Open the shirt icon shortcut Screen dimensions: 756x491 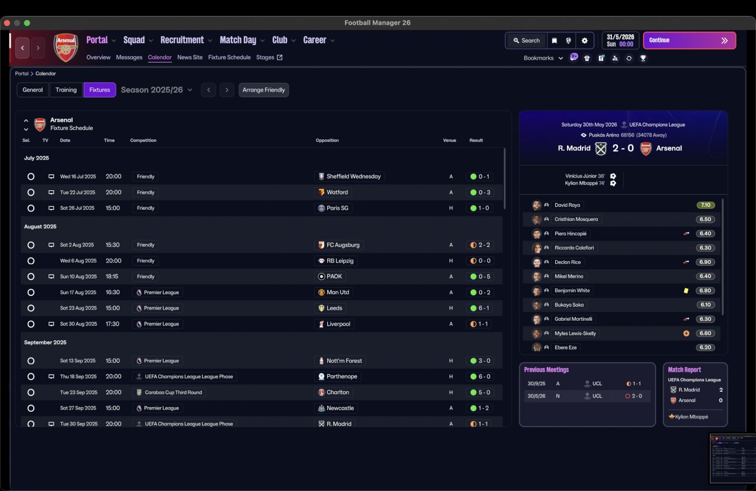click(587, 58)
